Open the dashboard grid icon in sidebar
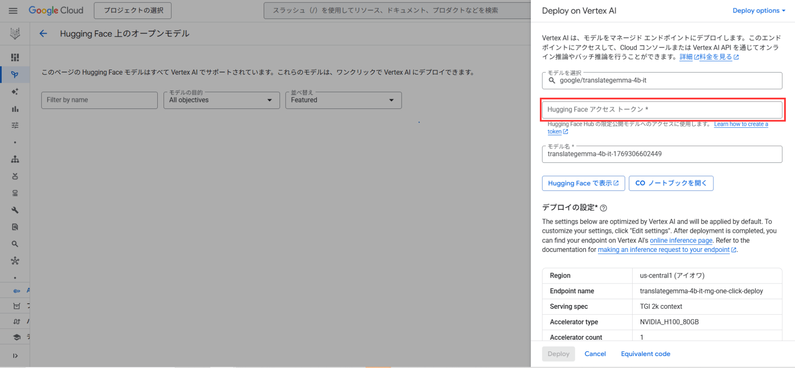 pyautogui.click(x=15, y=58)
